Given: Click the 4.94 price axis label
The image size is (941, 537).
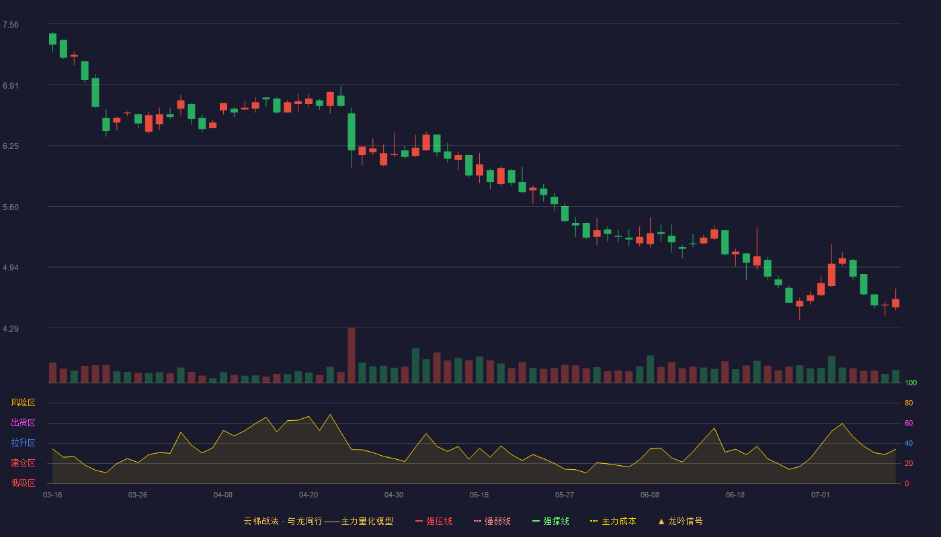Looking at the screenshot, I should (x=11, y=268).
